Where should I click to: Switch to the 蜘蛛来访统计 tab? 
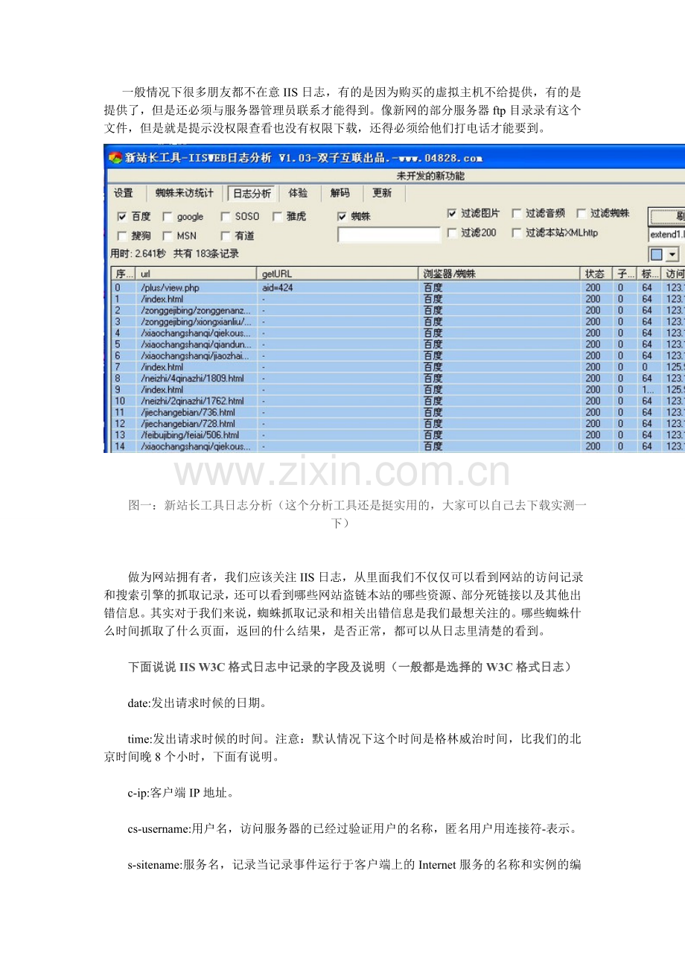coord(184,194)
